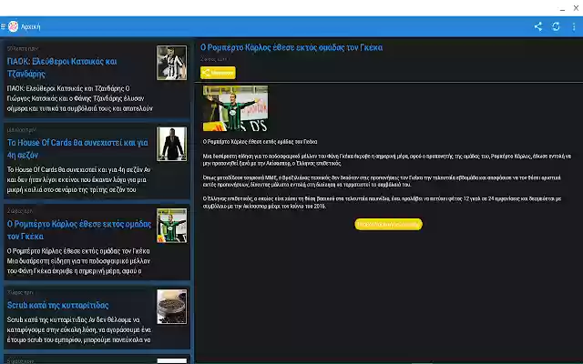This screenshot has width=583, height=364.
Task: Click the article paragraph beginning 'Μια δυσάρεστη είδηση'
Action: click(386, 160)
